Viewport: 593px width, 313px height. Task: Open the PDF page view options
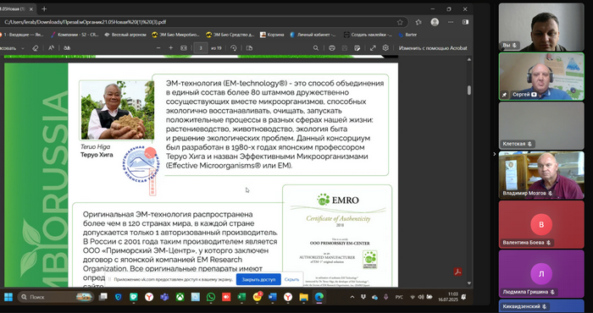tap(249, 48)
